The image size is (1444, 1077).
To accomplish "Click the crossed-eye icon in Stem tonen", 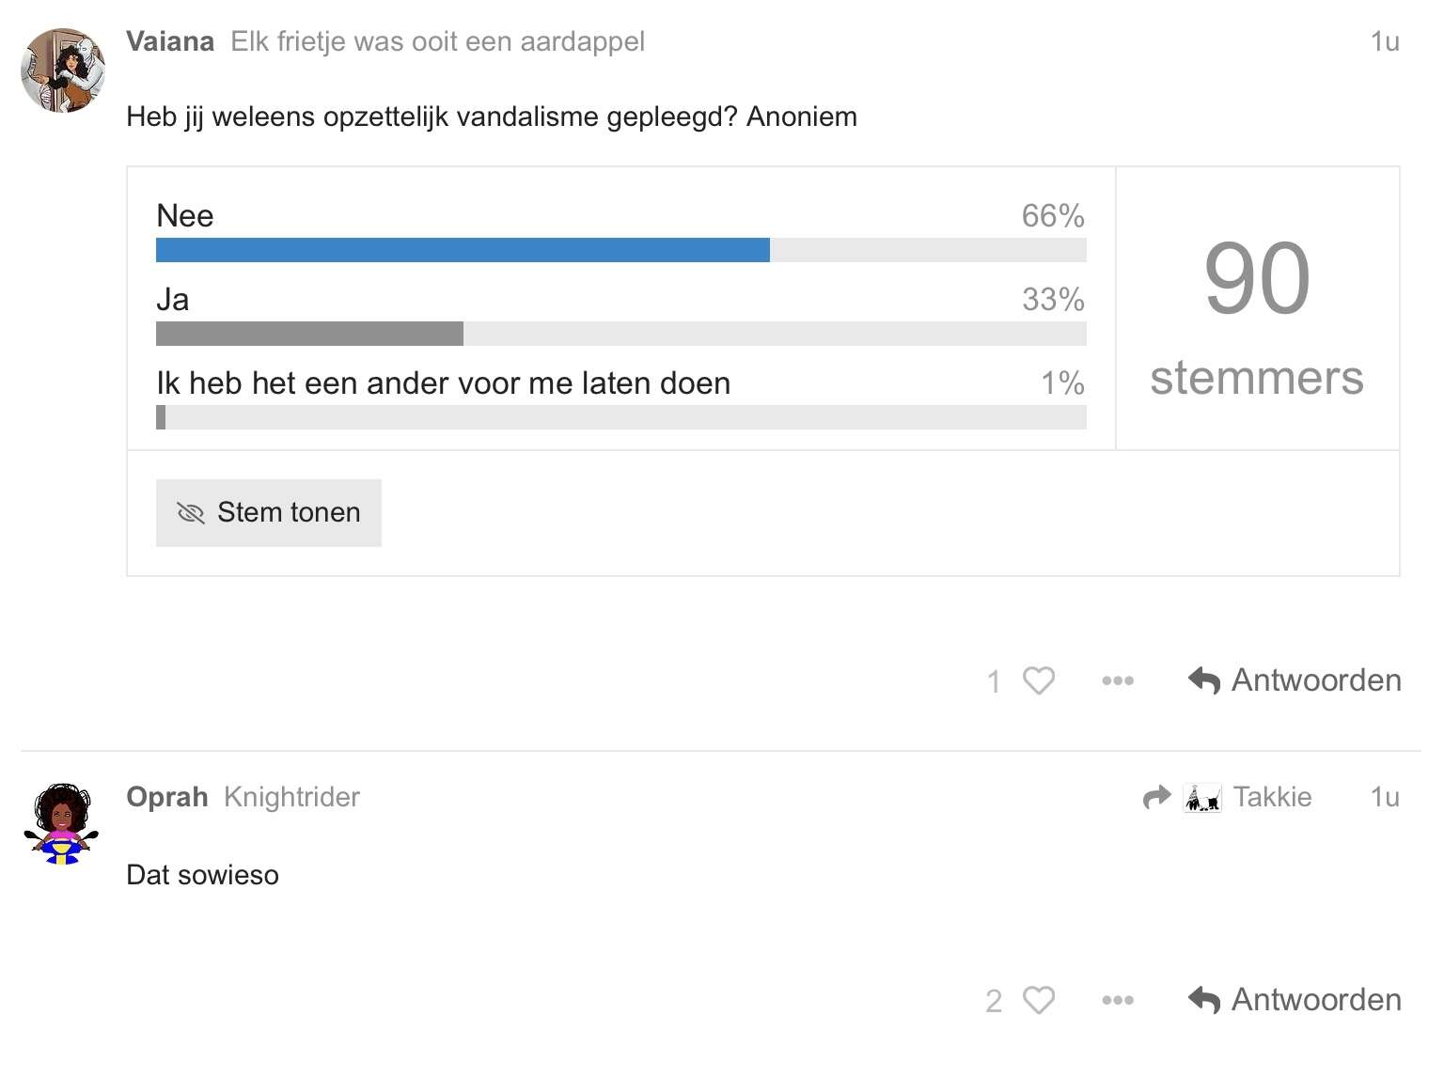I will (191, 513).
